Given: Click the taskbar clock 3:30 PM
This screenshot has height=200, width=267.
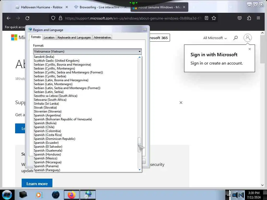Looking at the screenshot, I should coord(254,193).
